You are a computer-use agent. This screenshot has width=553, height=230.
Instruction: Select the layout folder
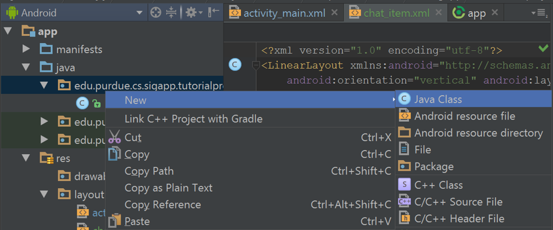pos(81,194)
